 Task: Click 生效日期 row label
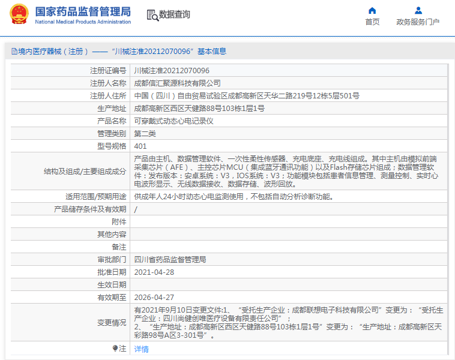[112, 285]
